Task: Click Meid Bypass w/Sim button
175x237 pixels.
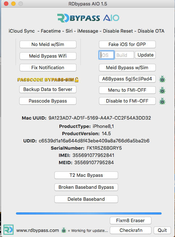Action: (127, 67)
